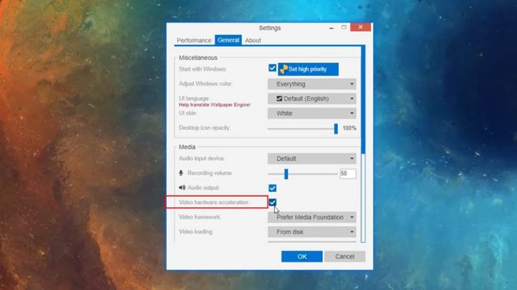Maximize the Settings window
Image resolution: width=517 pixels, height=290 pixels.
[x=343, y=28]
